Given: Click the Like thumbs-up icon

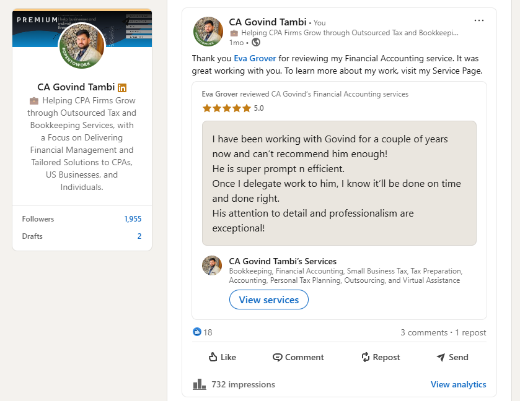Looking at the screenshot, I should tap(213, 357).
